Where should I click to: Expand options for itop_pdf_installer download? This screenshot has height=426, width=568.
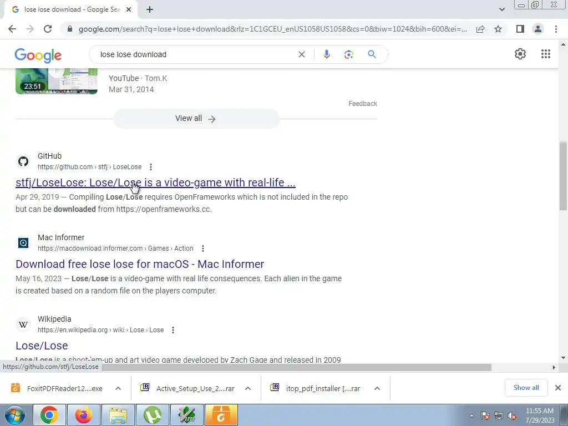(x=377, y=388)
